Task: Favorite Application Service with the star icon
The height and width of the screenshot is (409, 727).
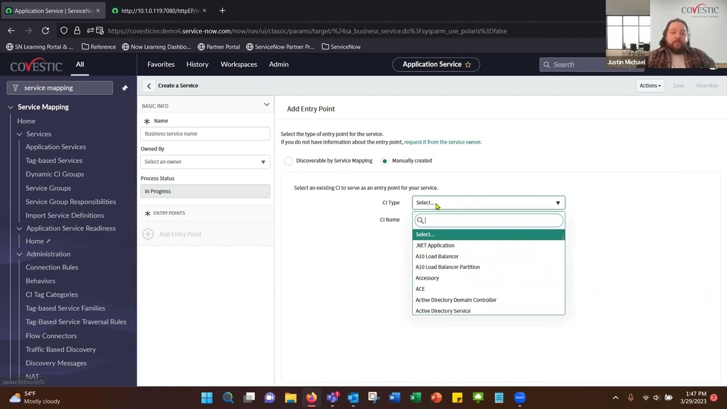Action: tap(468, 65)
